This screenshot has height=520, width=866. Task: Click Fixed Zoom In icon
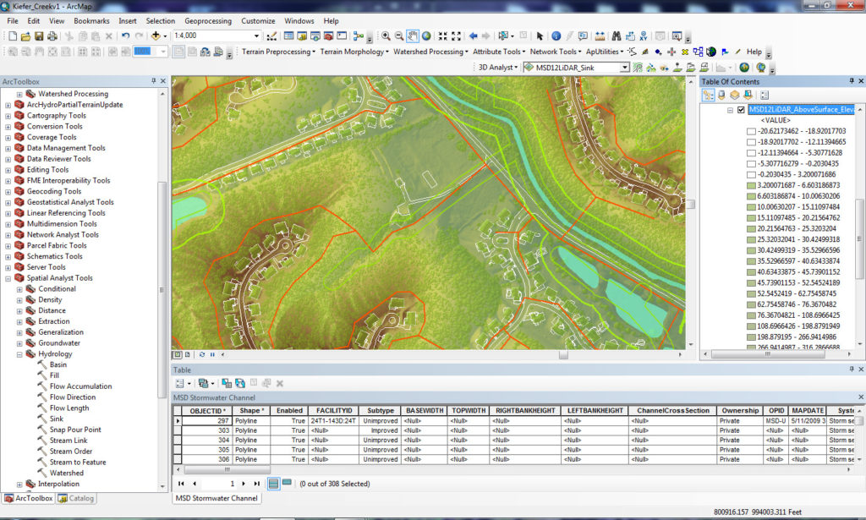click(443, 36)
